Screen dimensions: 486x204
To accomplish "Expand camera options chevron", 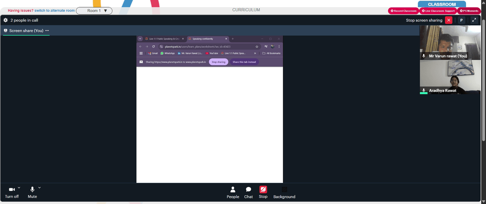I will tap(19, 187).
